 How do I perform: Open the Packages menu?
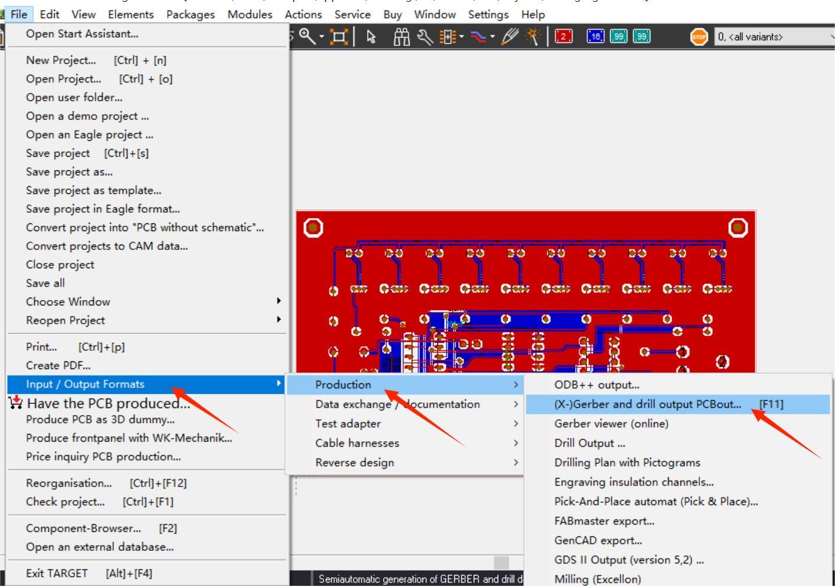(191, 14)
